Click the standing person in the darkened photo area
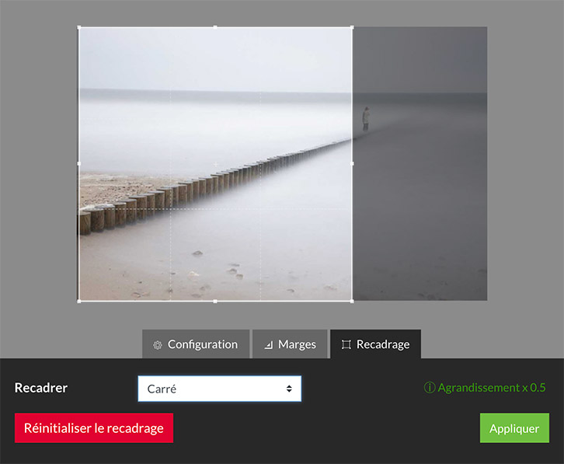The height and width of the screenshot is (464, 564). [x=366, y=119]
